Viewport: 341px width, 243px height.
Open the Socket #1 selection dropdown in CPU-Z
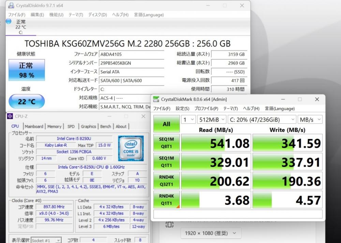coord(46,240)
